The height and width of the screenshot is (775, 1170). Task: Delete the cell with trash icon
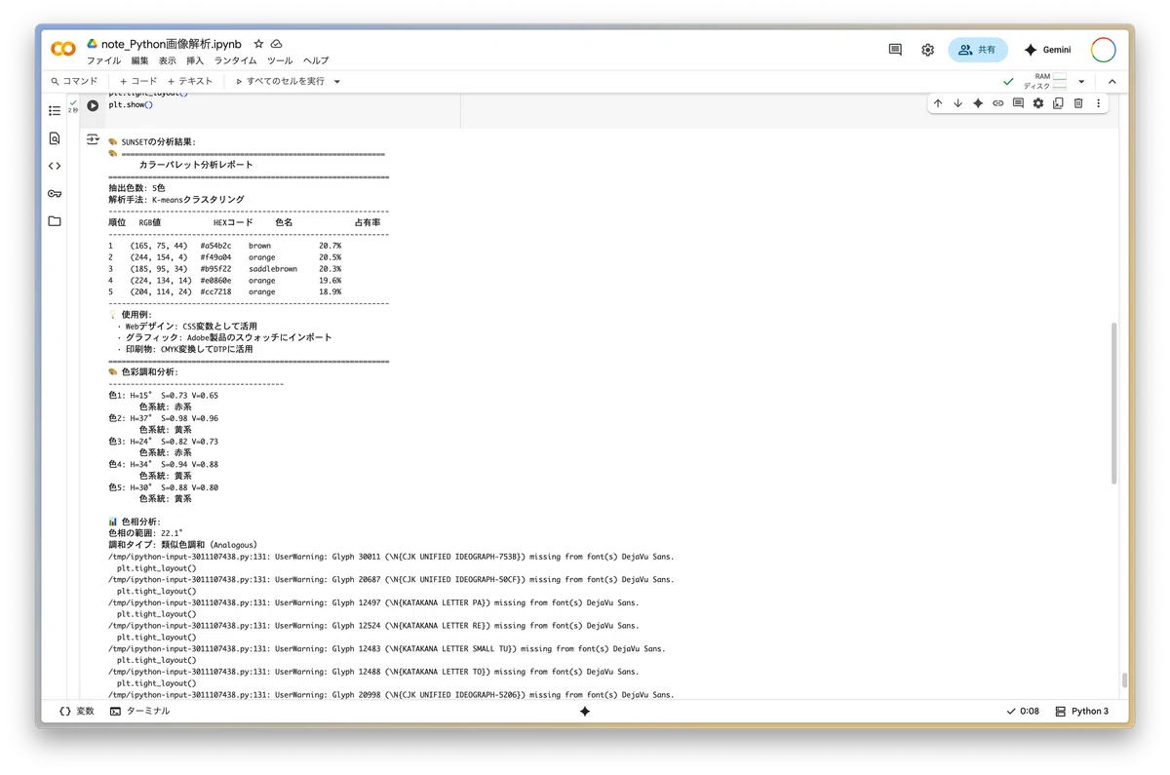[1078, 103]
